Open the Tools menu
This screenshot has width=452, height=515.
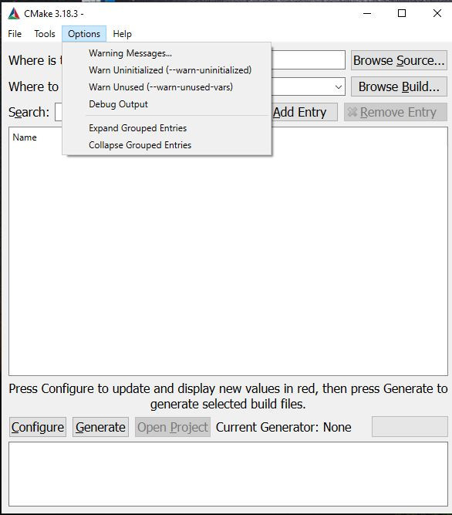(x=45, y=34)
